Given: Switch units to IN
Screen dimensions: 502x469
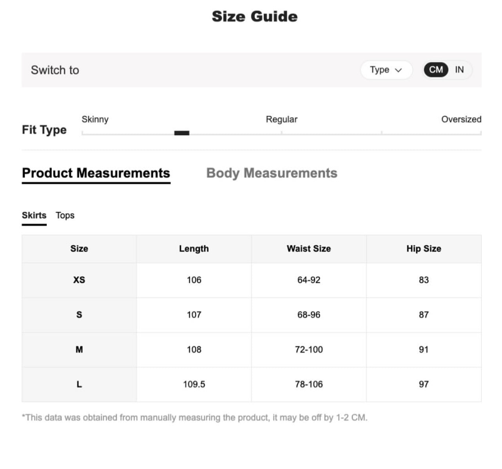Looking at the screenshot, I should point(459,70).
